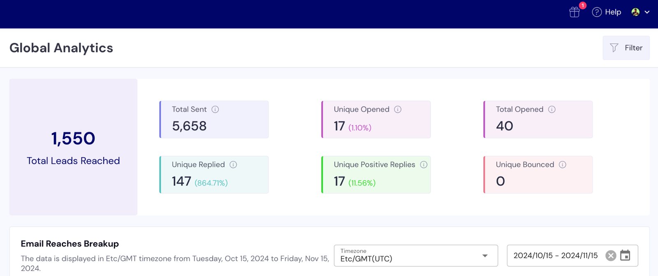Show info for Unique Positive Replies

424,165
